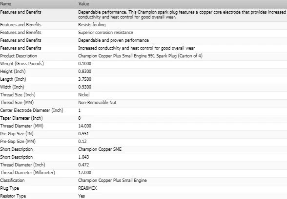Viewport: 287px width, 199px height.
Task: Select the Pre-Gap Size (IN) label
Action: click(17, 134)
